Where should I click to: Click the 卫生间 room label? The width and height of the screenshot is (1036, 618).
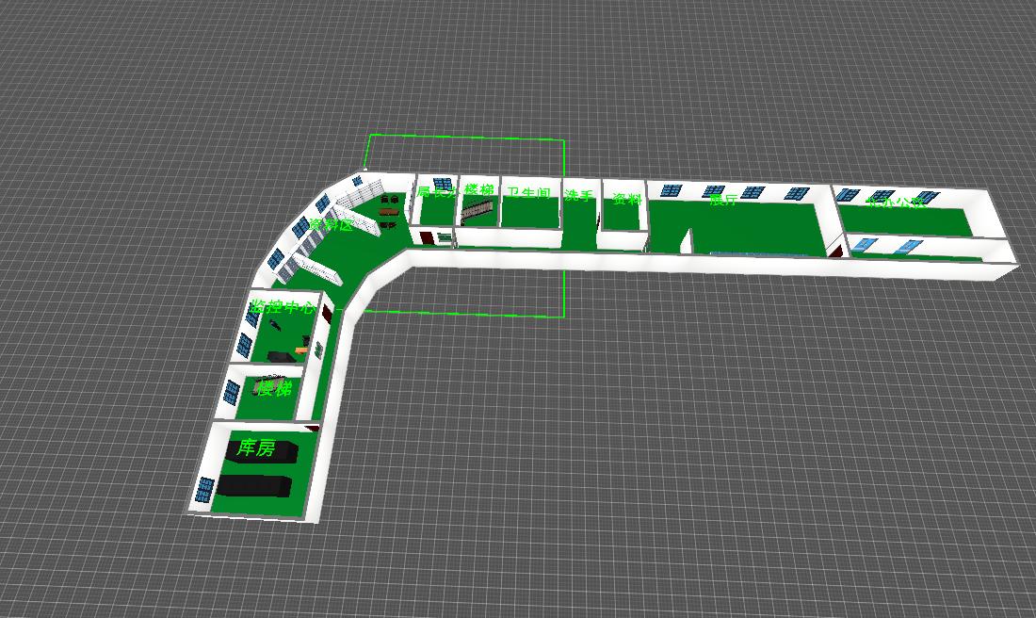click(x=527, y=193)
